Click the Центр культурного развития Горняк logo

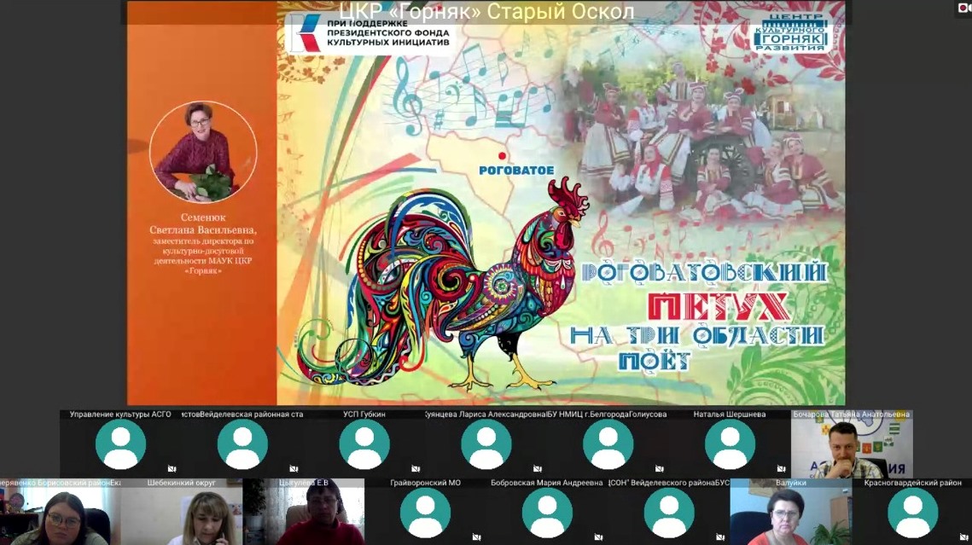tap(791, 32)
